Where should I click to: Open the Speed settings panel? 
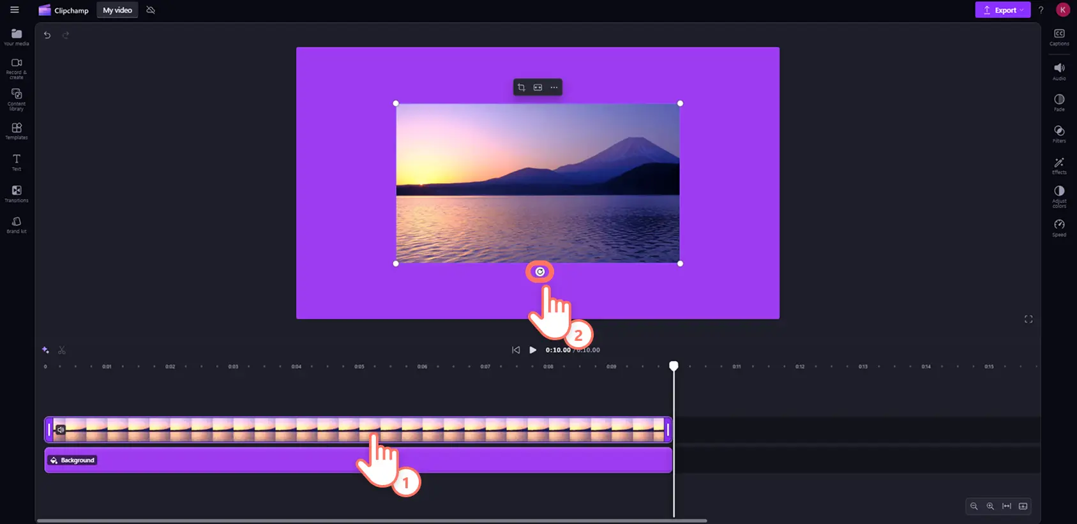point(1059,228)
